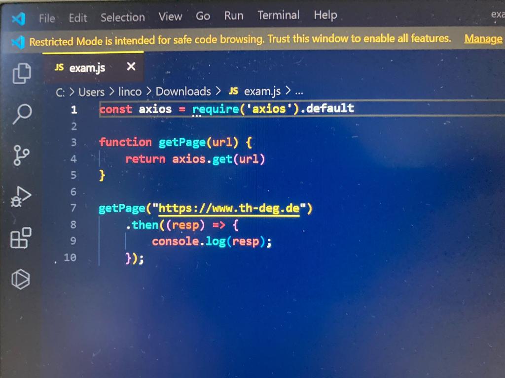This screenshot has width=505, height=378.
Task: Select the exam.js editor tab
Action: tap(87, 67)
